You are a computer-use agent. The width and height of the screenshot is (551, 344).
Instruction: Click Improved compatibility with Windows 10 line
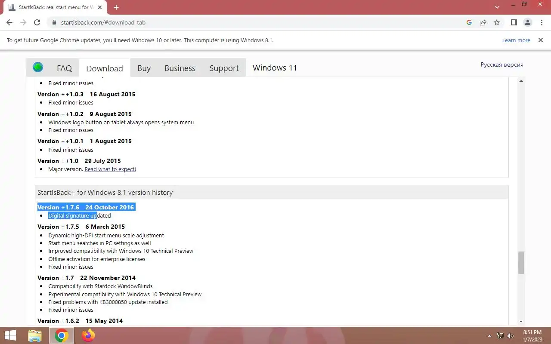[x=121, y=251]
